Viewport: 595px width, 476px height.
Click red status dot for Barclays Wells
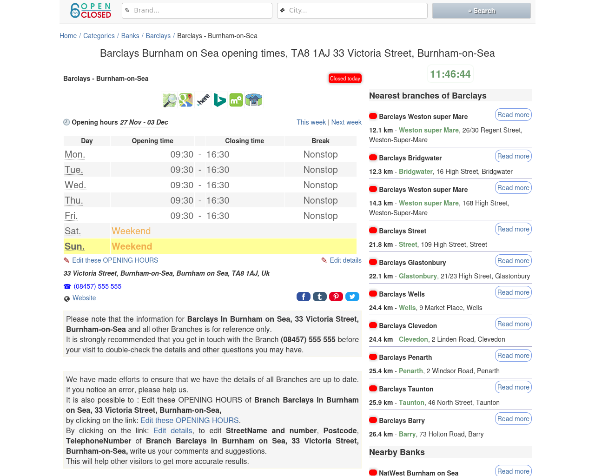click(373, 294)
